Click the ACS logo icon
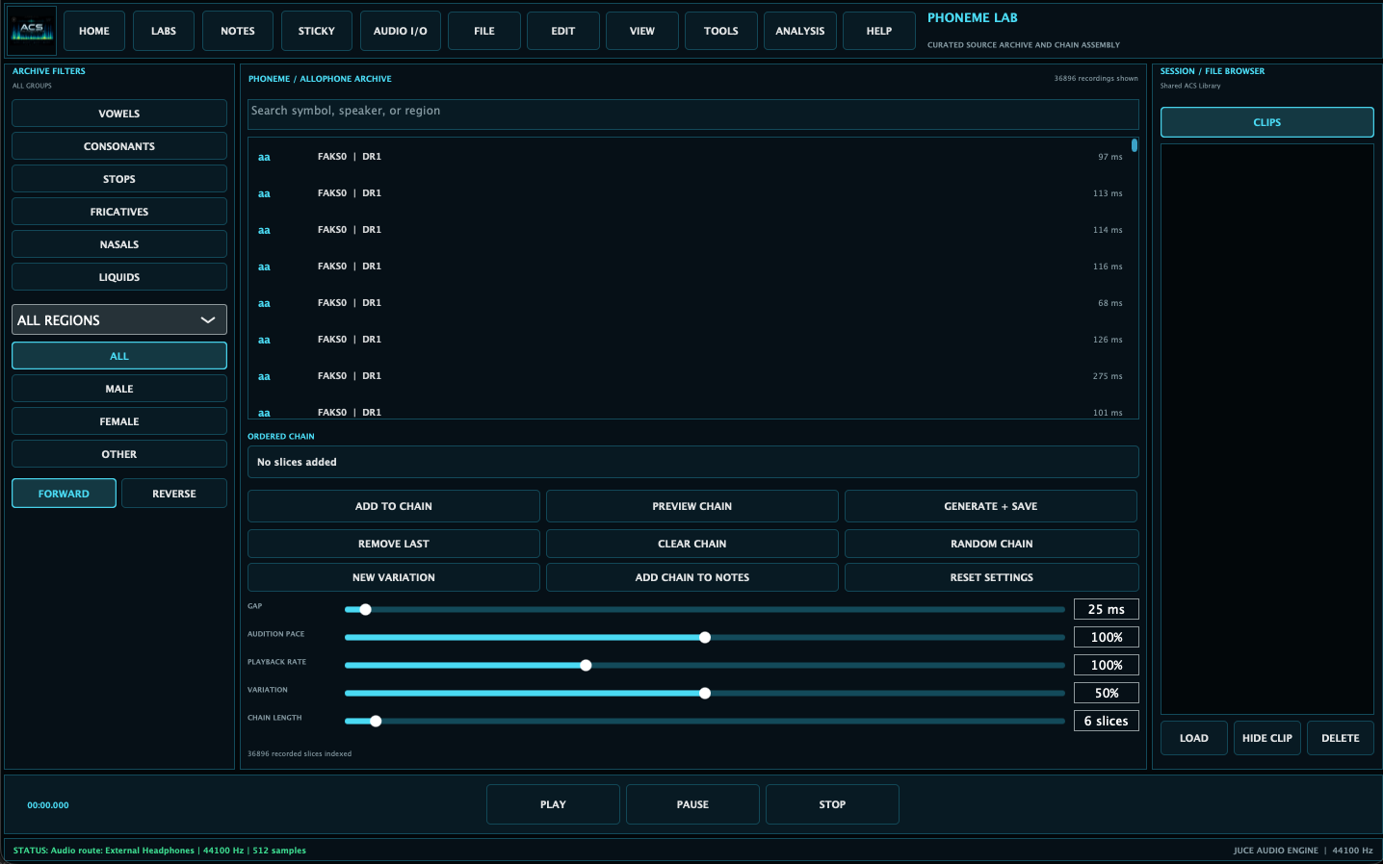 pyautogui.click(x=33, y=31)
